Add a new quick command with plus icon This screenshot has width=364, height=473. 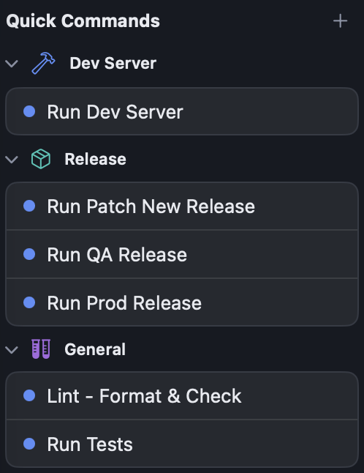340,21
